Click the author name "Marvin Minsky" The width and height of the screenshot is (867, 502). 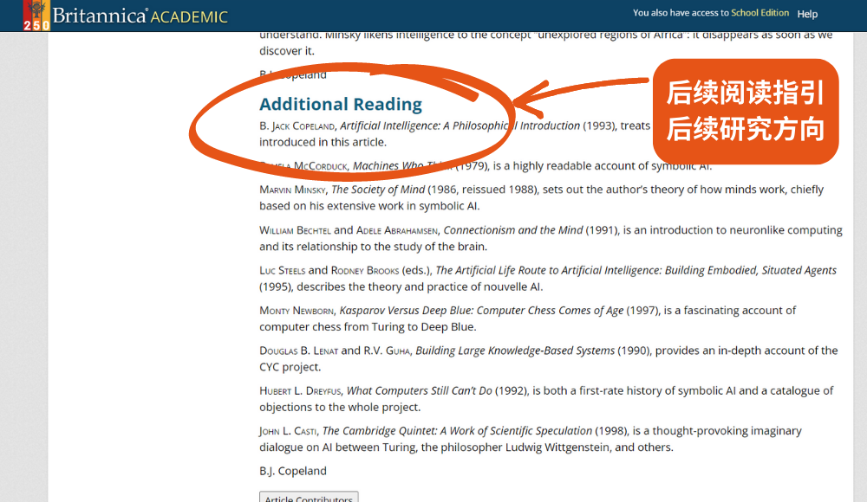click(292, 190)
